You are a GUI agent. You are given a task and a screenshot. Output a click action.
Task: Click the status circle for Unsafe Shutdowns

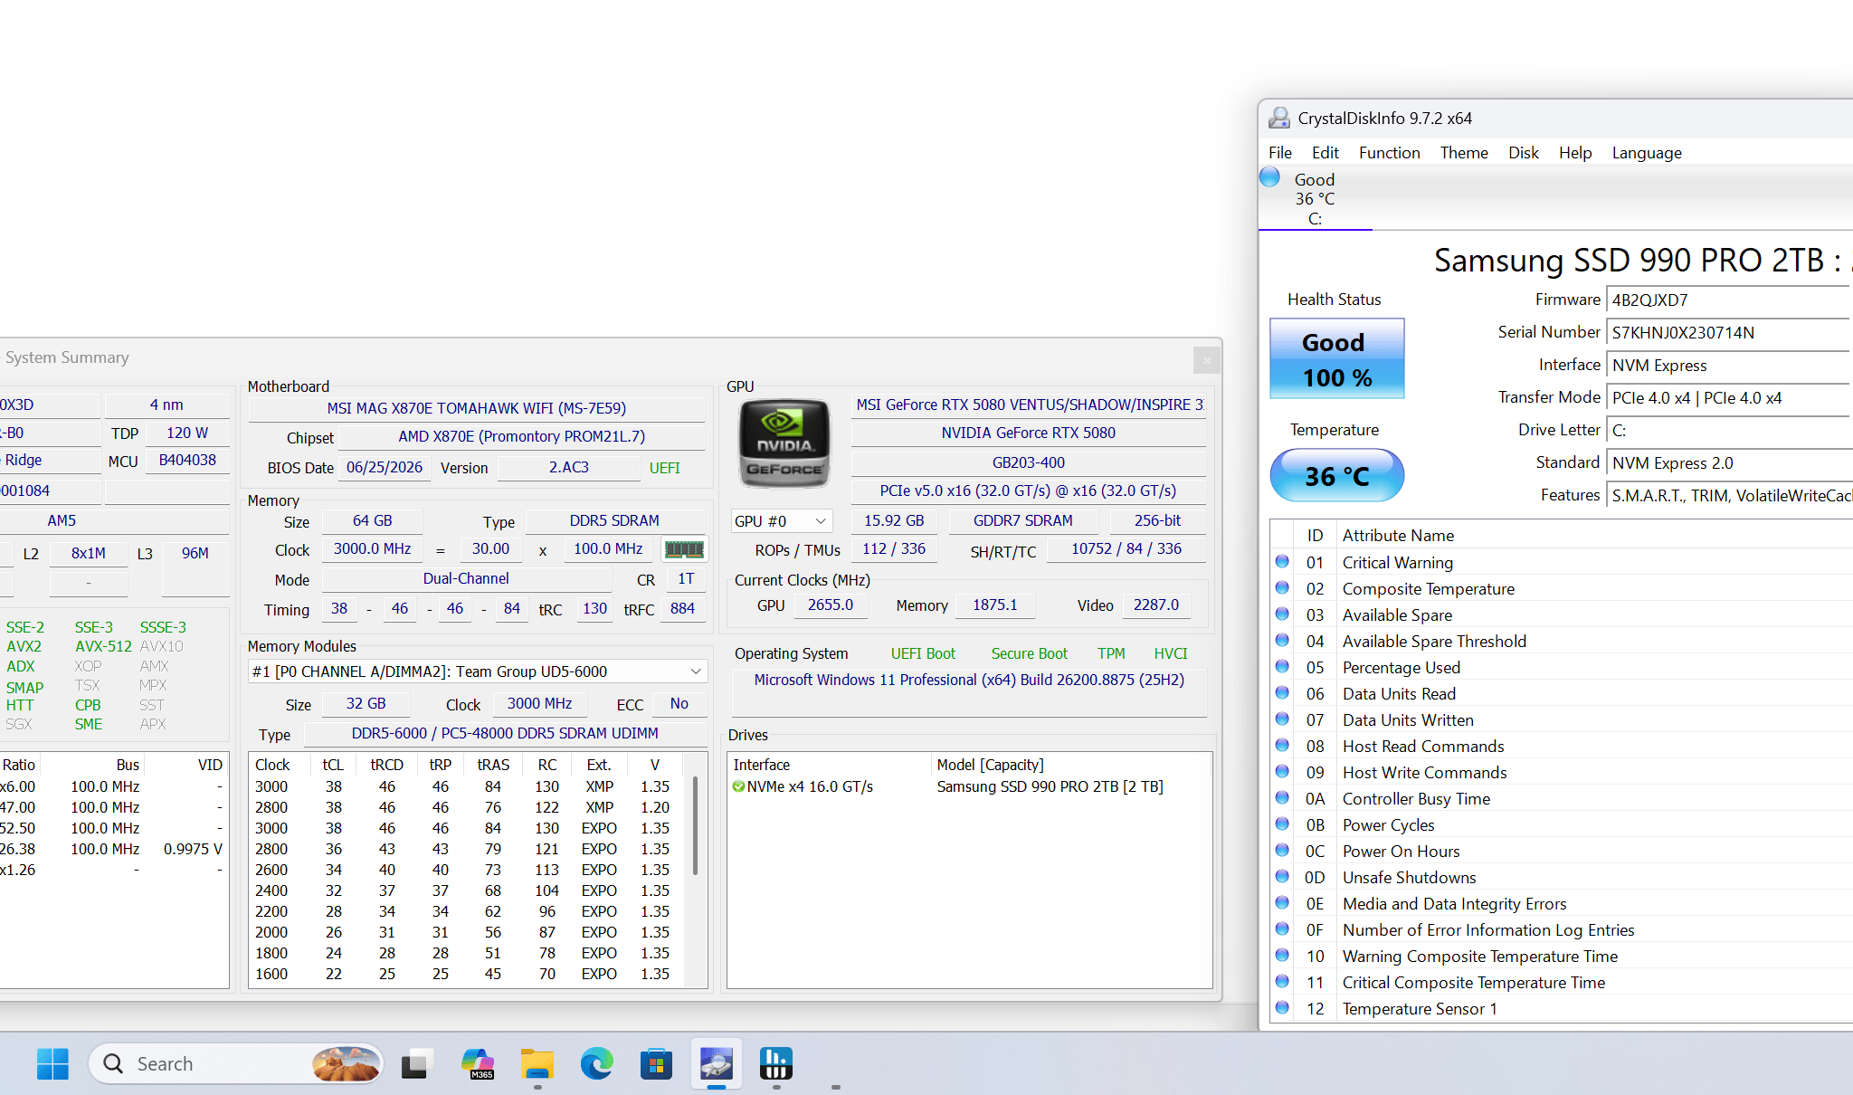1282,876
